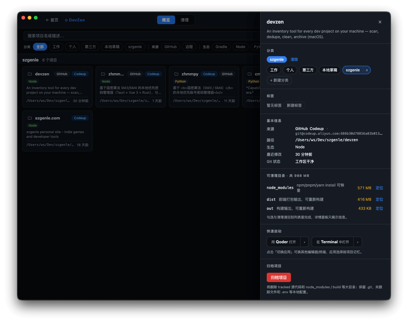The width and height of the screenshot is (408, 323).
Task: Select 工作 chip in detail panel
Action: [x=274, y=70]
